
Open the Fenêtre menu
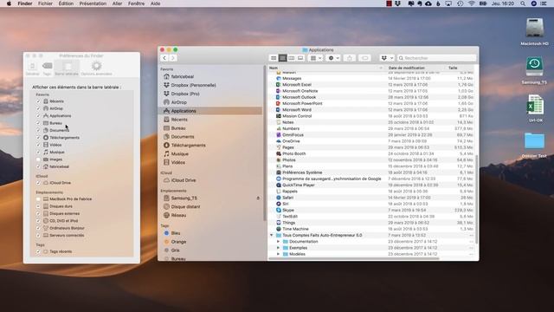point(136,3)
